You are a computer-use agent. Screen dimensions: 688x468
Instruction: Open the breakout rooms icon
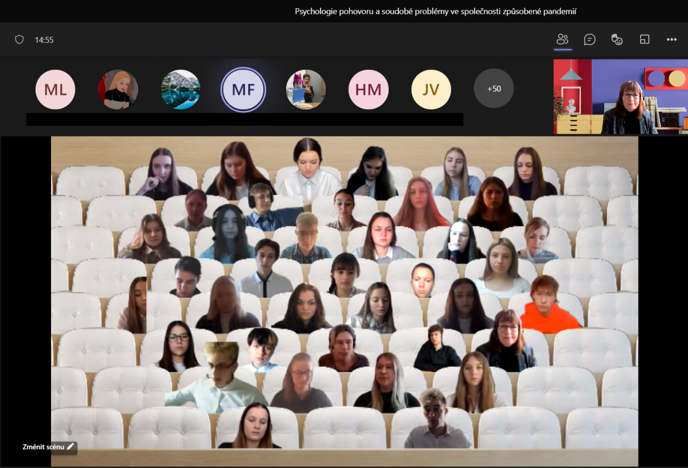click(x=644, y=39)
